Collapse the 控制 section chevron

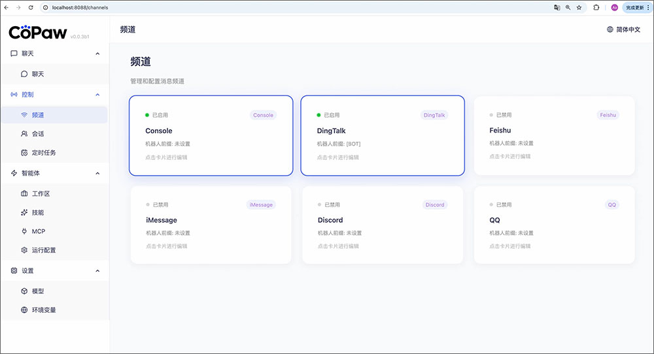click(97, 95)
